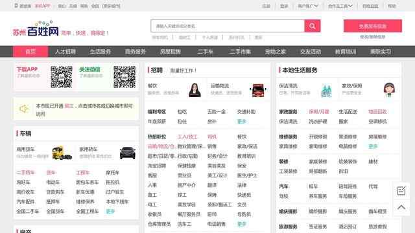Click the 帮助 link in top bar
Viewport: 415px width, 233px height.
coord(392,6)
